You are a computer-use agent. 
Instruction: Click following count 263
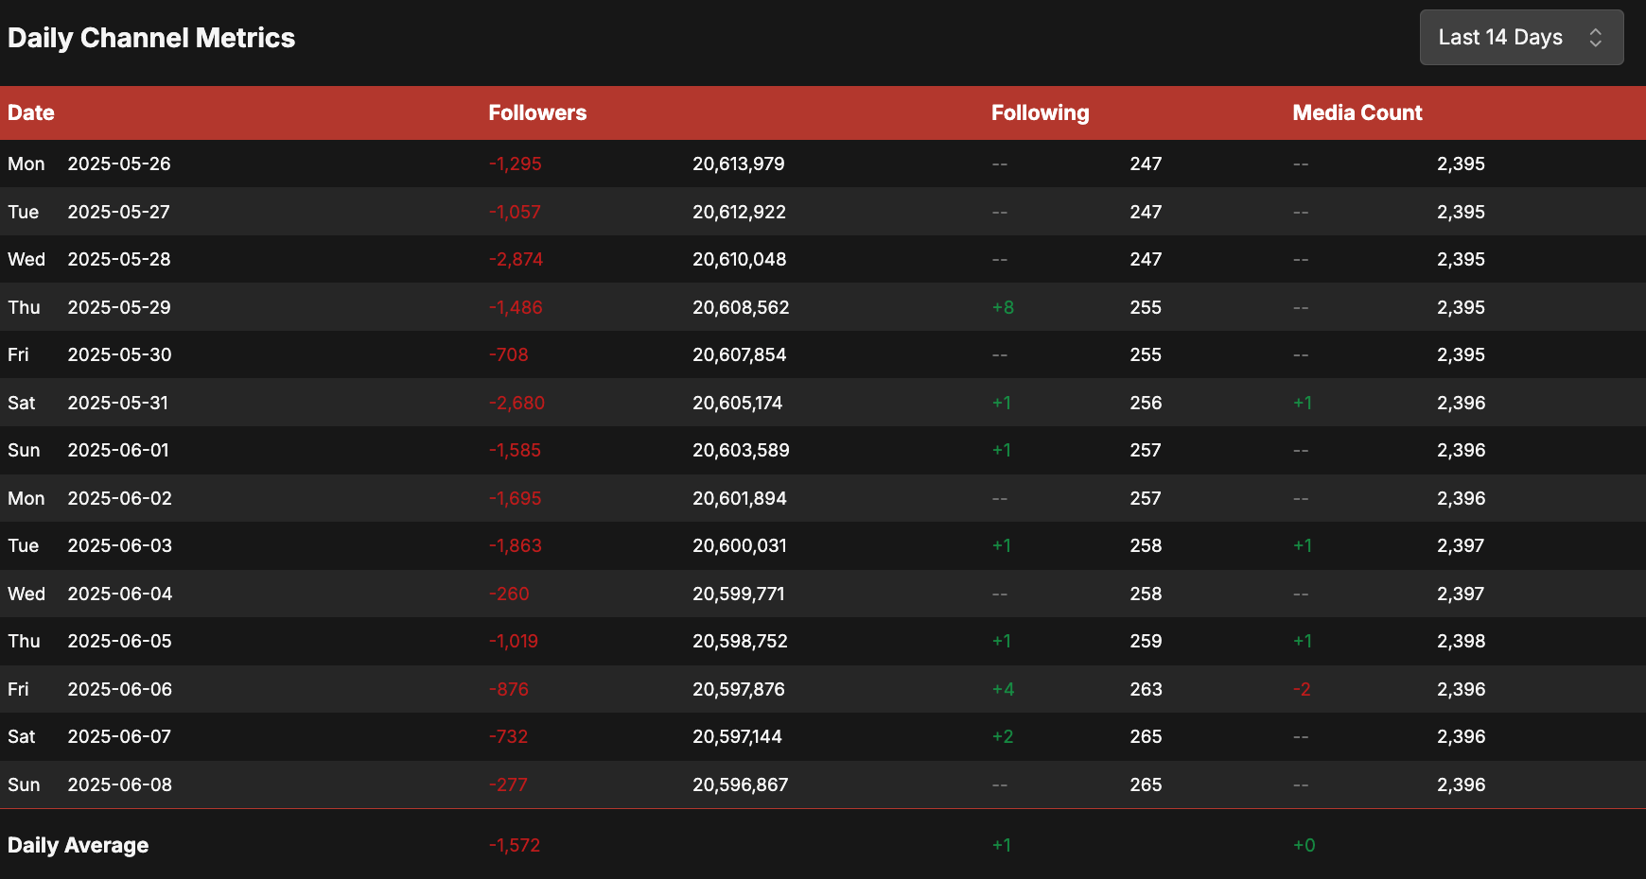pos(1146,689)
